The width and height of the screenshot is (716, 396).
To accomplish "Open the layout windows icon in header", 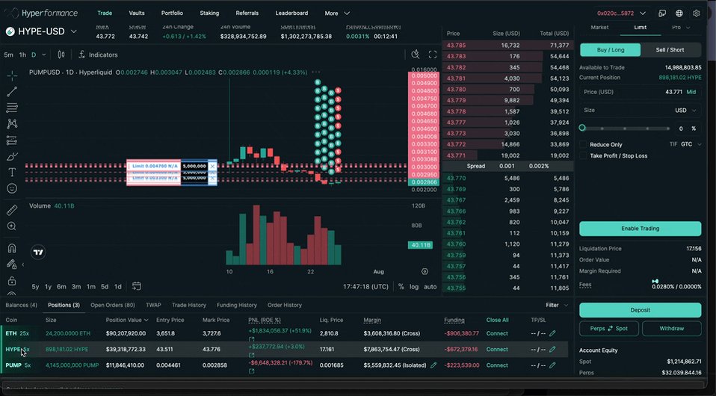I will click(662, 13).
